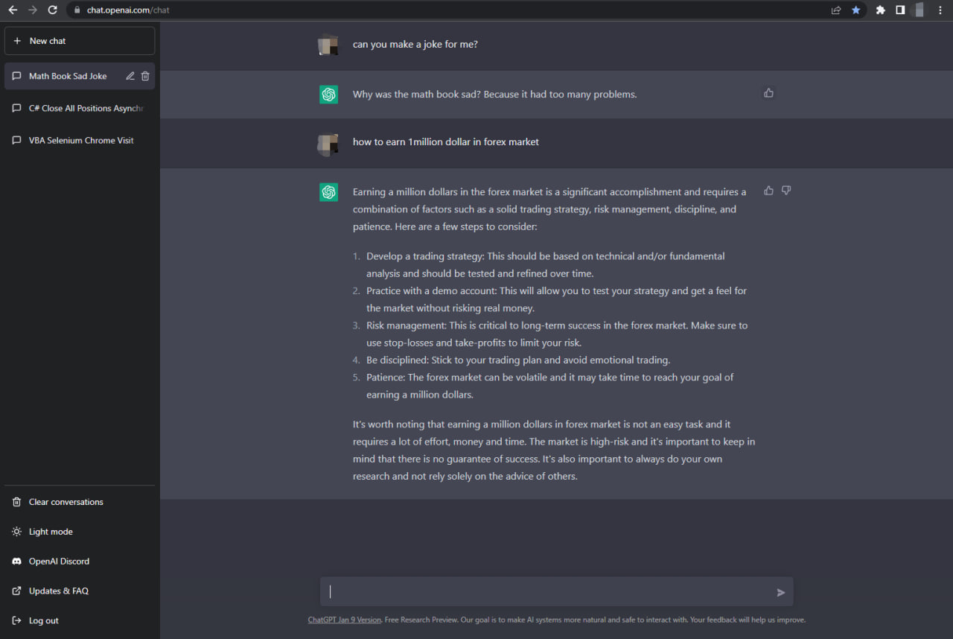Viewport: 953px width, 639px height.
Task: Open C# Close All Positions chat
Action: click(x=80, y=108)
